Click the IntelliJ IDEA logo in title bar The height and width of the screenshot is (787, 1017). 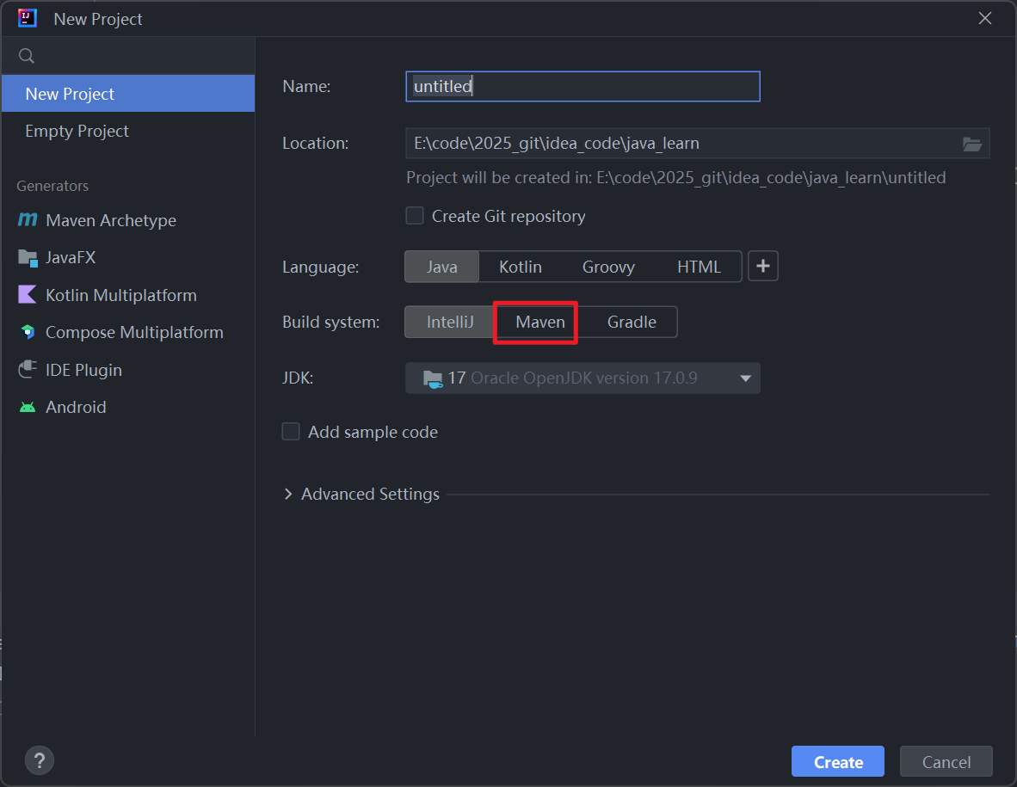[28, 18]
